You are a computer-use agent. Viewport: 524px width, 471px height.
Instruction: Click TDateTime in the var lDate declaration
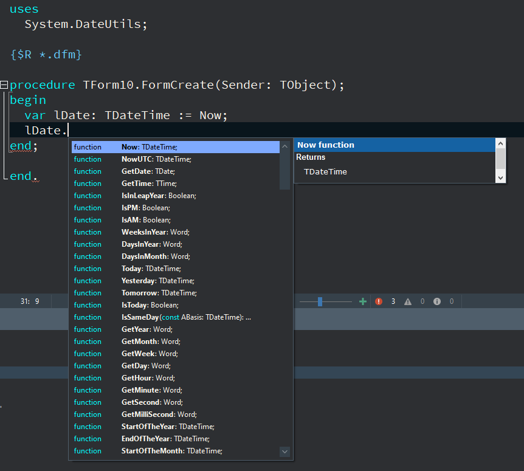137,115
